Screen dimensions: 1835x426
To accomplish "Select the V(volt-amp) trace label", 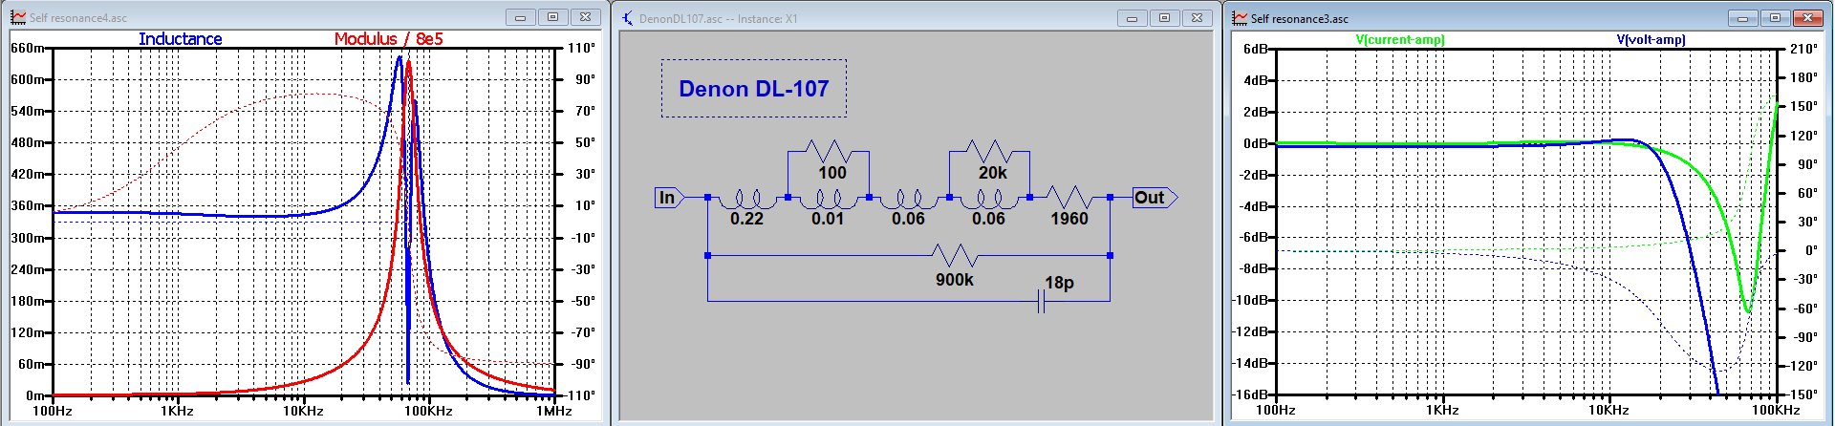I will click(1651, 39).
